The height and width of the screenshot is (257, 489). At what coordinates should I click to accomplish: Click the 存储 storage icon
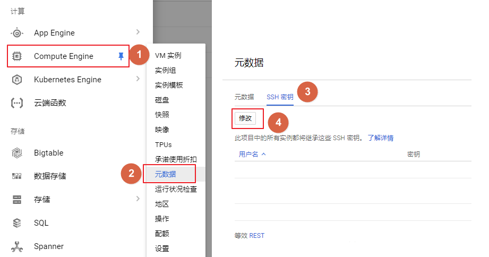tap(17, 200)
